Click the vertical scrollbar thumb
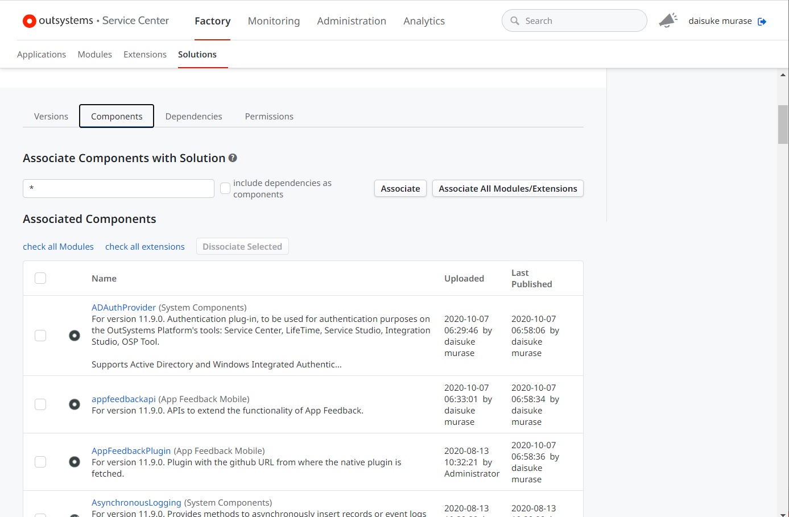The height and width of the screenshot is (517, 789). tap(783, 124)
